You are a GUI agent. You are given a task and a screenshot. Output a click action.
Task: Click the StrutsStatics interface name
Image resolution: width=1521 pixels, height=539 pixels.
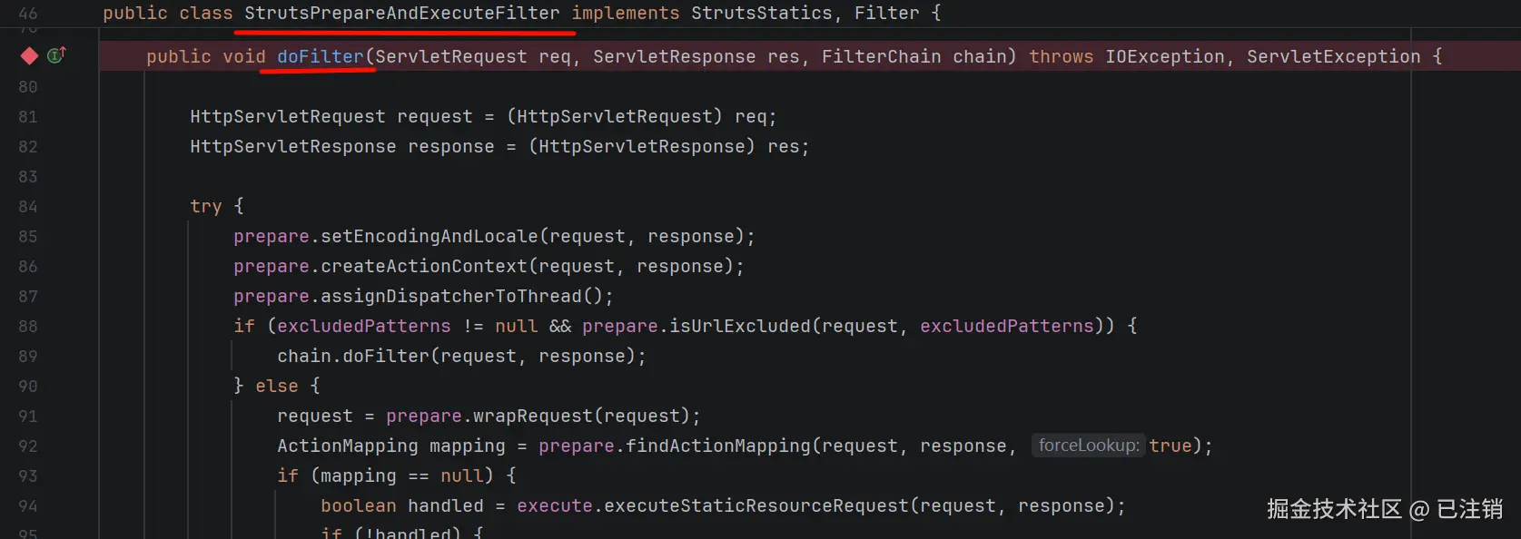click(761, 13)
